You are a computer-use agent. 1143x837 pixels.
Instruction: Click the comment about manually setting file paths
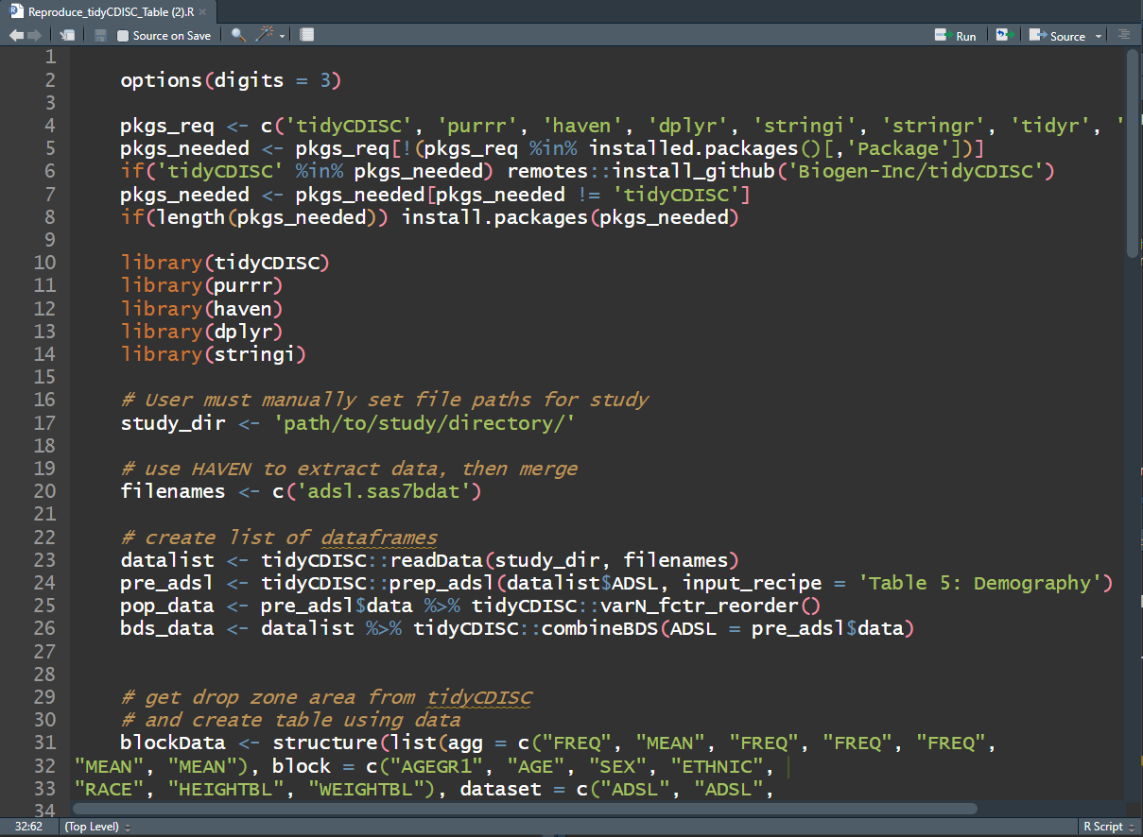tap(385, 400)
